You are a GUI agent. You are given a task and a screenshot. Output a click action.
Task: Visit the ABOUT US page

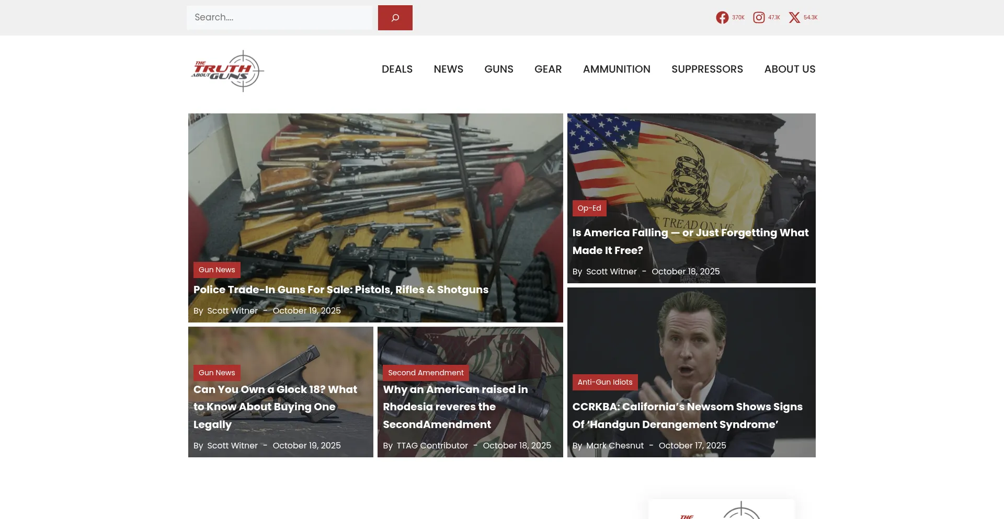coord(790,70)
